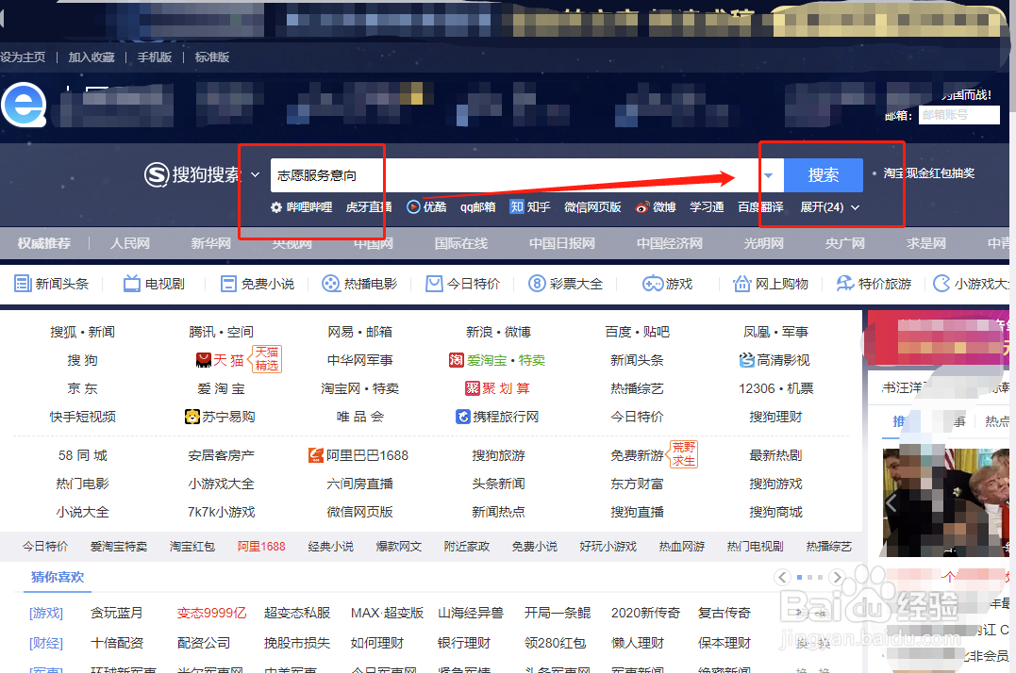
Task: Select 中国经济网 in the recommended bar
Action: [670, 243]
